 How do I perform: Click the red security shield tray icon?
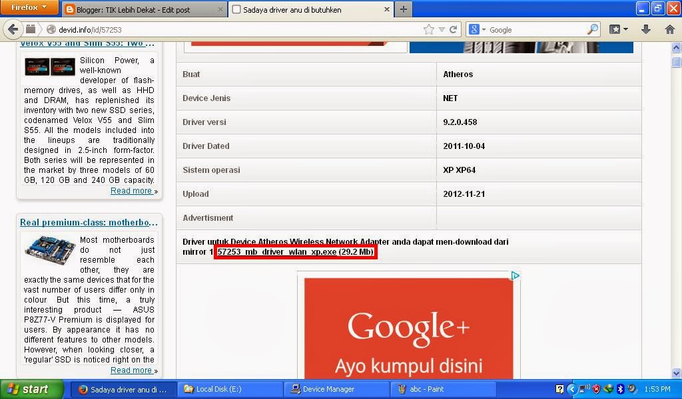pos(596,389)
